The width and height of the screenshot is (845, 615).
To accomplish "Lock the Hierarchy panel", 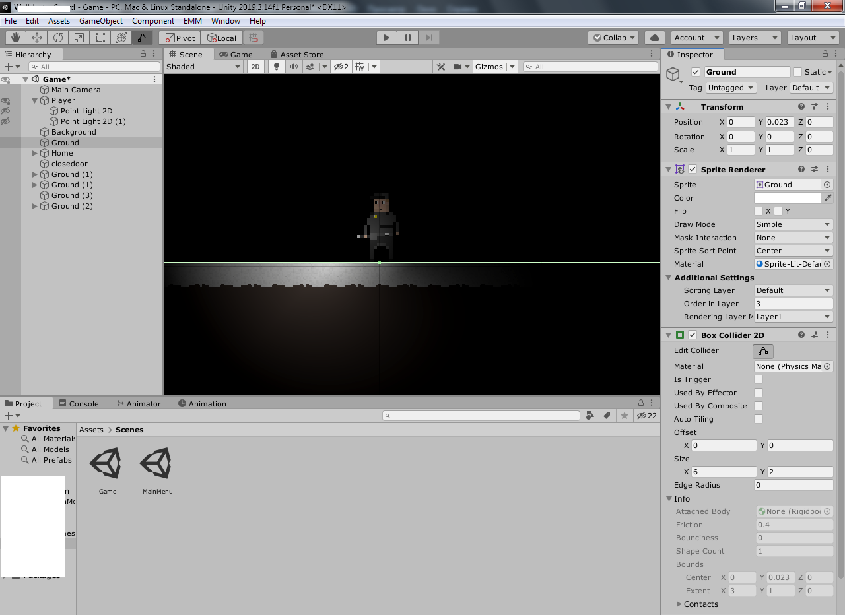I will (x=143, y=55).
